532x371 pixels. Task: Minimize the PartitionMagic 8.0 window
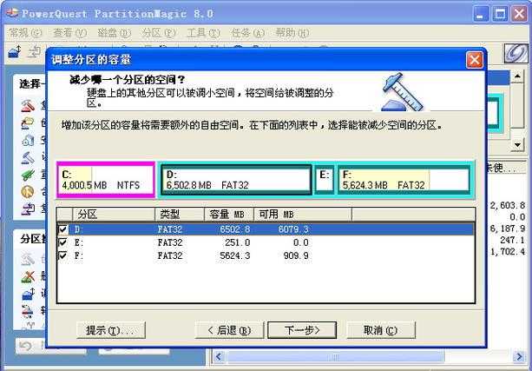tap(481, 14)
